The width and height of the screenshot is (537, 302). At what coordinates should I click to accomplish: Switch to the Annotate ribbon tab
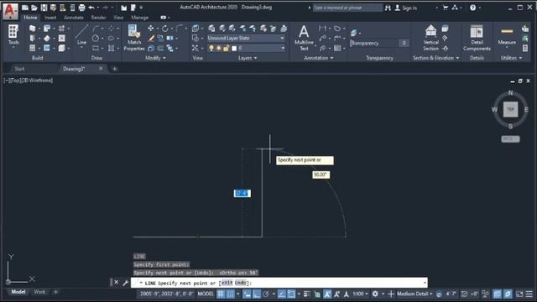click(x=74, y=17)
